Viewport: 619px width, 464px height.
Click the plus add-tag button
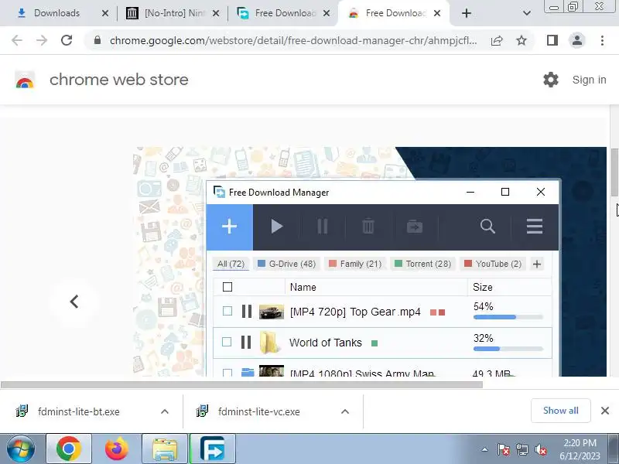[x=536, y=264]
